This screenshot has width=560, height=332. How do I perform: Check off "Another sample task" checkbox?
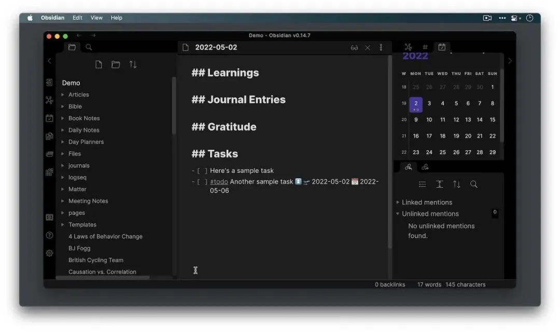[202, 182]
